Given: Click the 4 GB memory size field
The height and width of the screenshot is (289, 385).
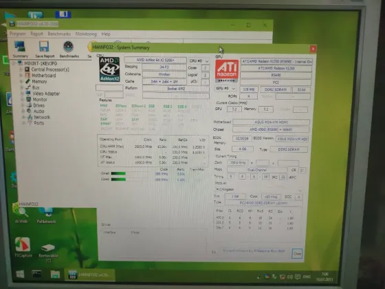Looking at the screenshot, I should 243,149.
